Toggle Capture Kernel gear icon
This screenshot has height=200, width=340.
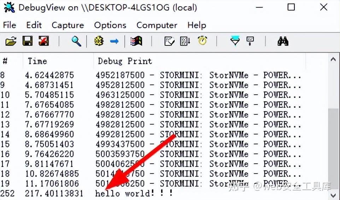click(99, 41)
